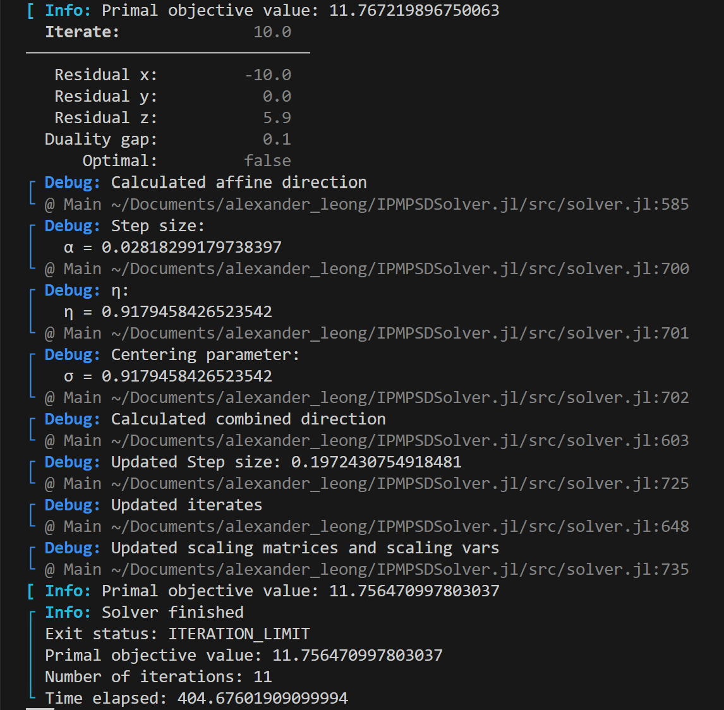
Task: Click the η = 0.9179458426523542 value
Action: (x=168, y=311)
